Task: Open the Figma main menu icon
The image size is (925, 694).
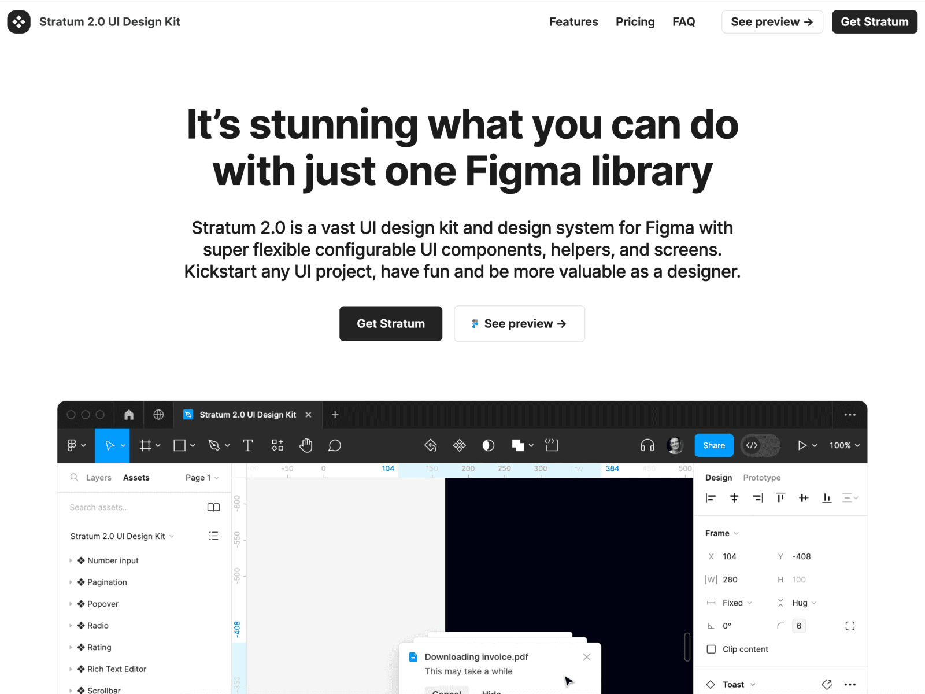Action: (x=76, y=445)
